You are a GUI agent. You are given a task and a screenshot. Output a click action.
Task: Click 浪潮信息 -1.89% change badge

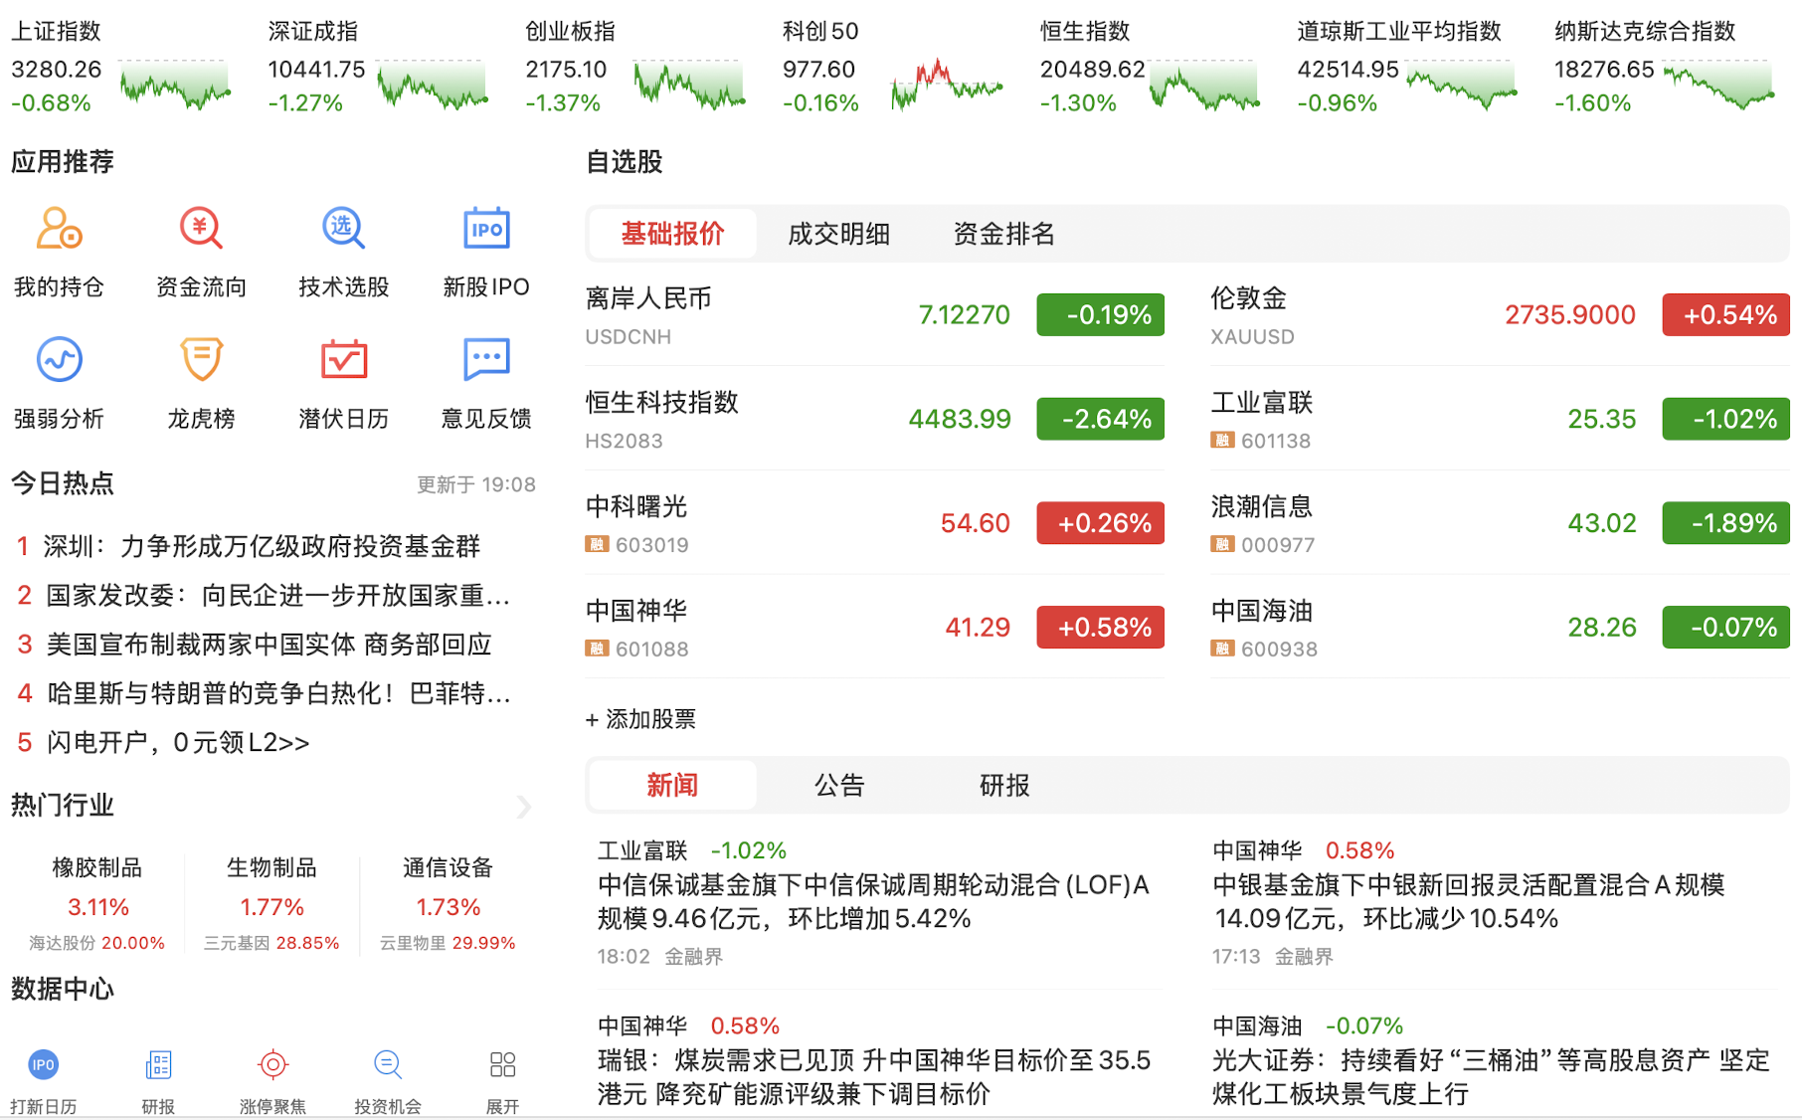click(x=1725, y=523)
